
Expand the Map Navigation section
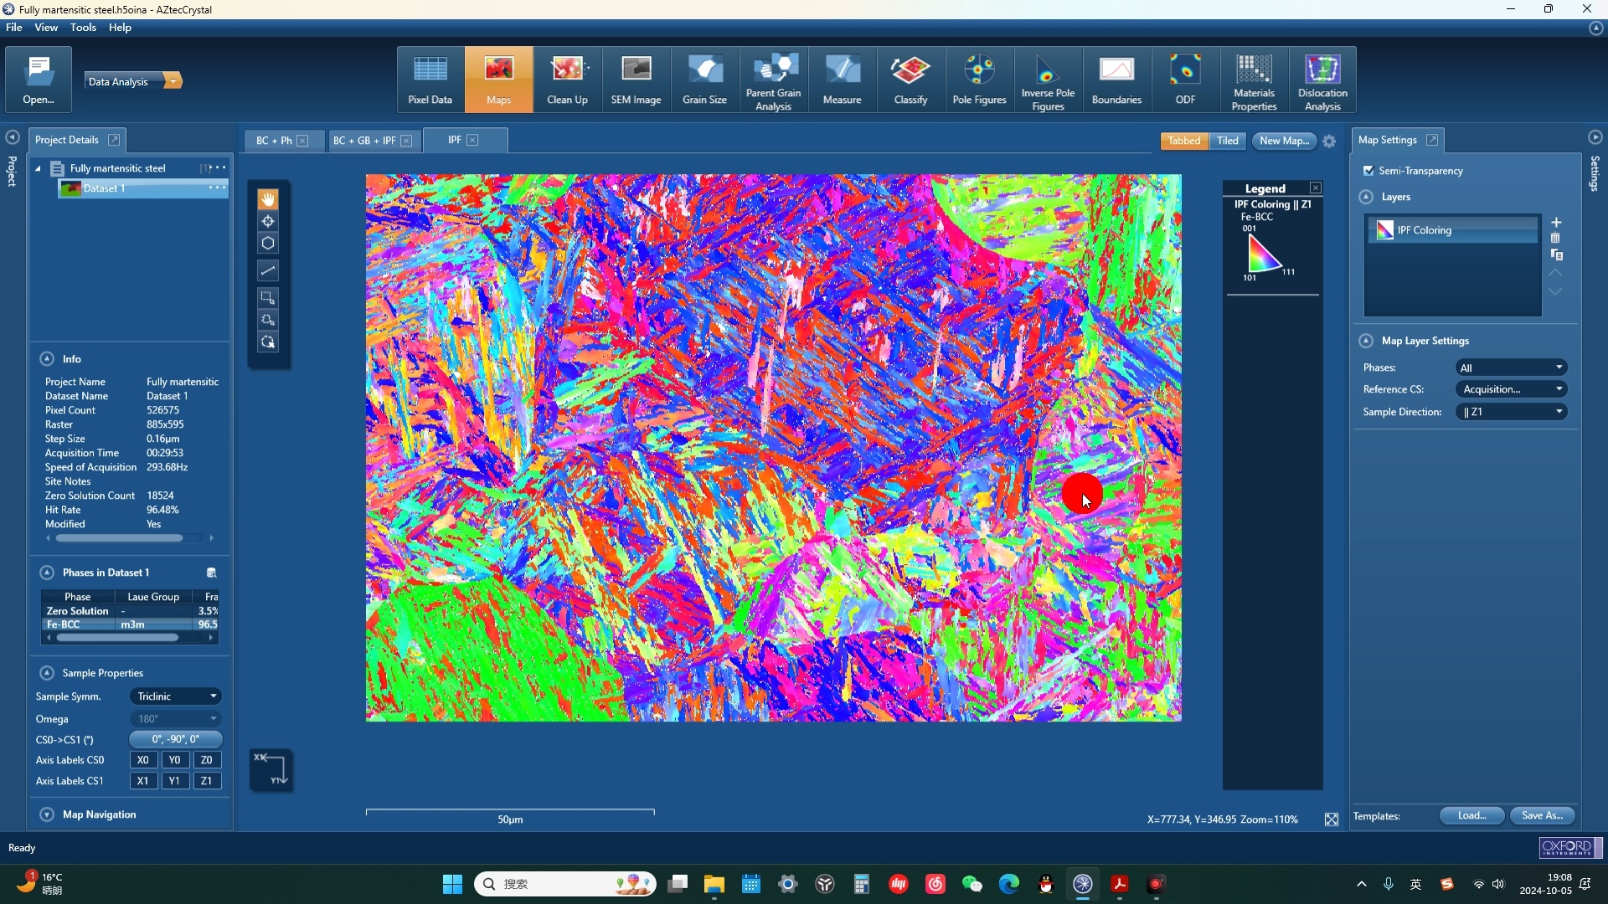[47, 814]
